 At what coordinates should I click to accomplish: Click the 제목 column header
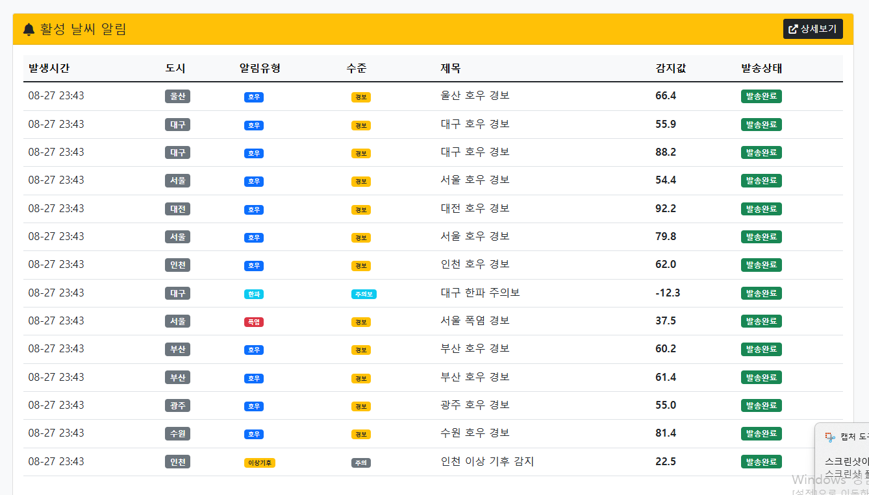tap(451, 68)
